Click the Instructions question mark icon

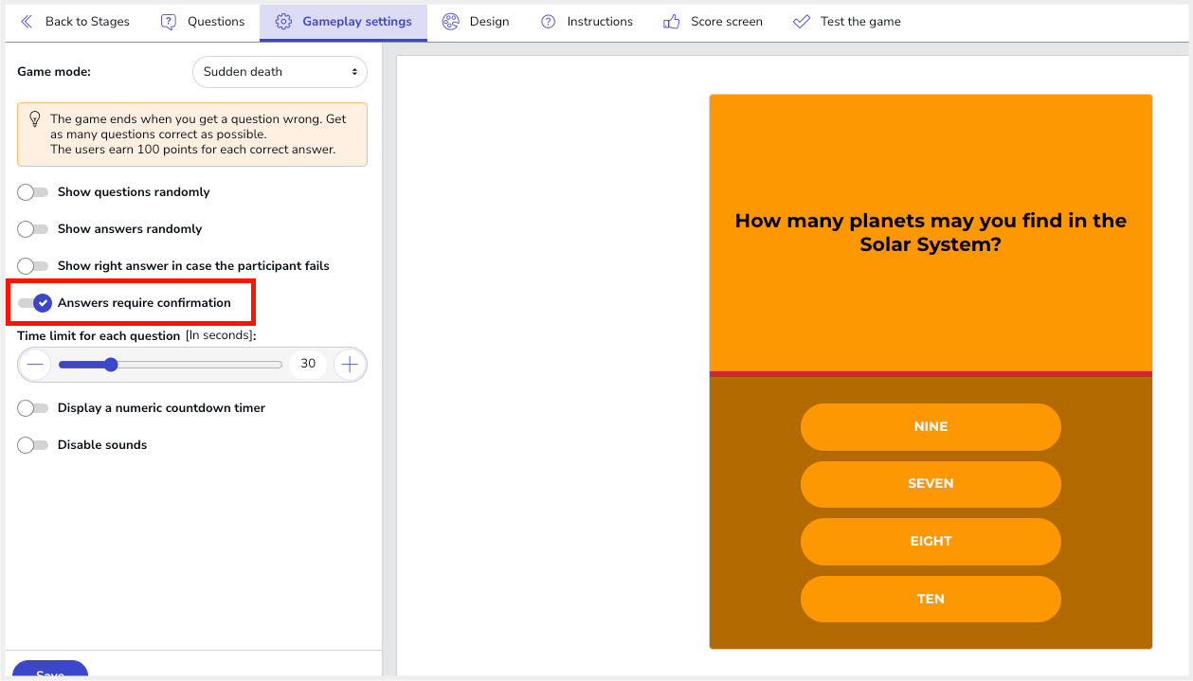tap(549, 22)
